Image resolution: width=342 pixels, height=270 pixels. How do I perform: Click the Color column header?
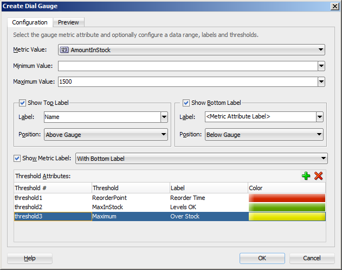(287, 188)
